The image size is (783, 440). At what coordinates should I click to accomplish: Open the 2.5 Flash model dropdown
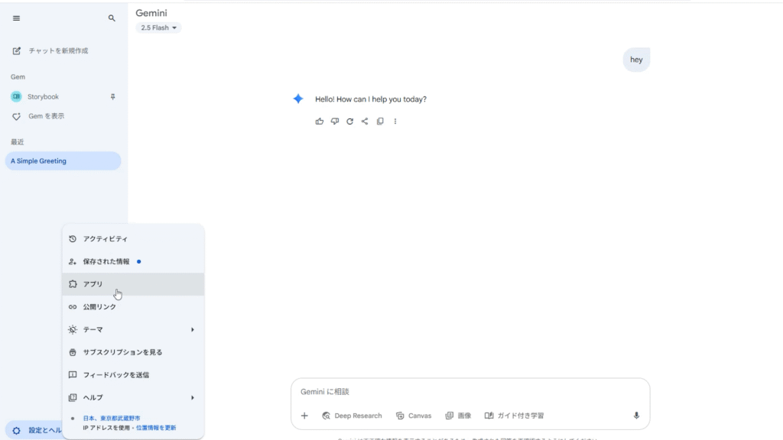[x=158, y=28]
